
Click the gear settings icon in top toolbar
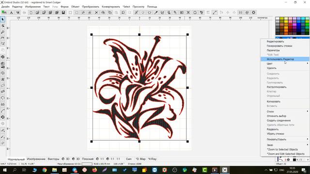point(253,13)
